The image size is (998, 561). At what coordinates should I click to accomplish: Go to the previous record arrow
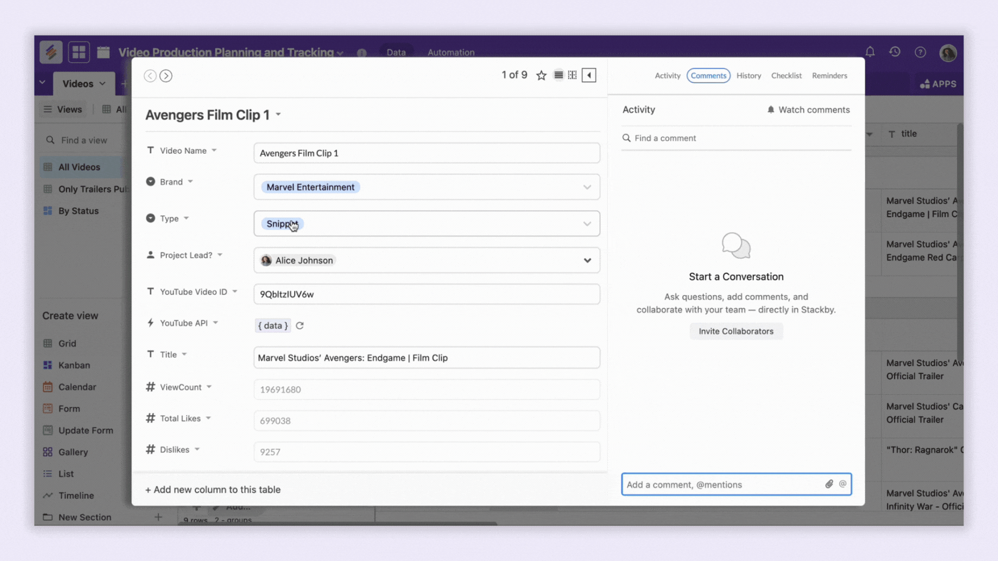(x=150, y=76)
